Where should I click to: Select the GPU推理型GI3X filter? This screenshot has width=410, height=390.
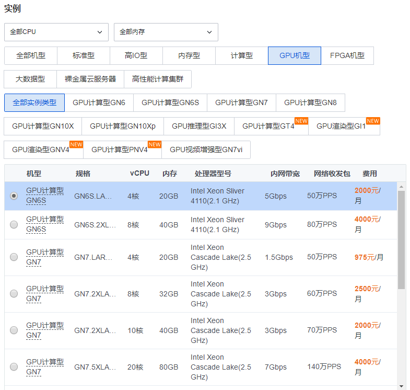pos(199,126)
